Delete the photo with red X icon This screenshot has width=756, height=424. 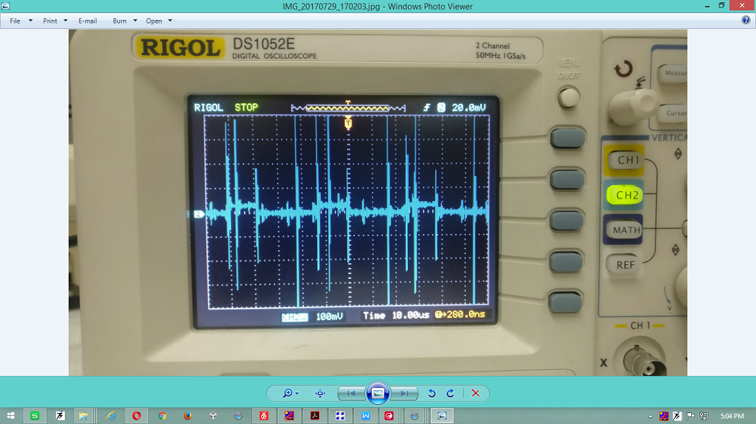[x=476, y=393]
